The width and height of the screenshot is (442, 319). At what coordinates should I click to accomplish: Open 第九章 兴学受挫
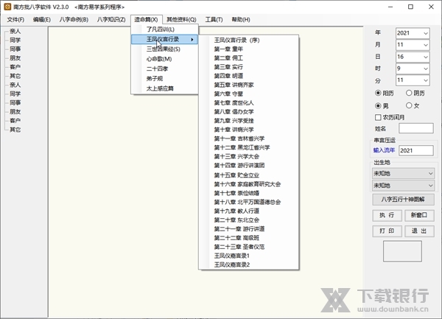coord(249,121)
